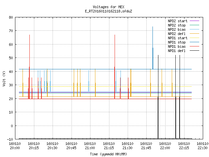This screenshot has width=209, height=157.
Task: Click the 'NPD2 bias' legend label
Action: (177, 29)
